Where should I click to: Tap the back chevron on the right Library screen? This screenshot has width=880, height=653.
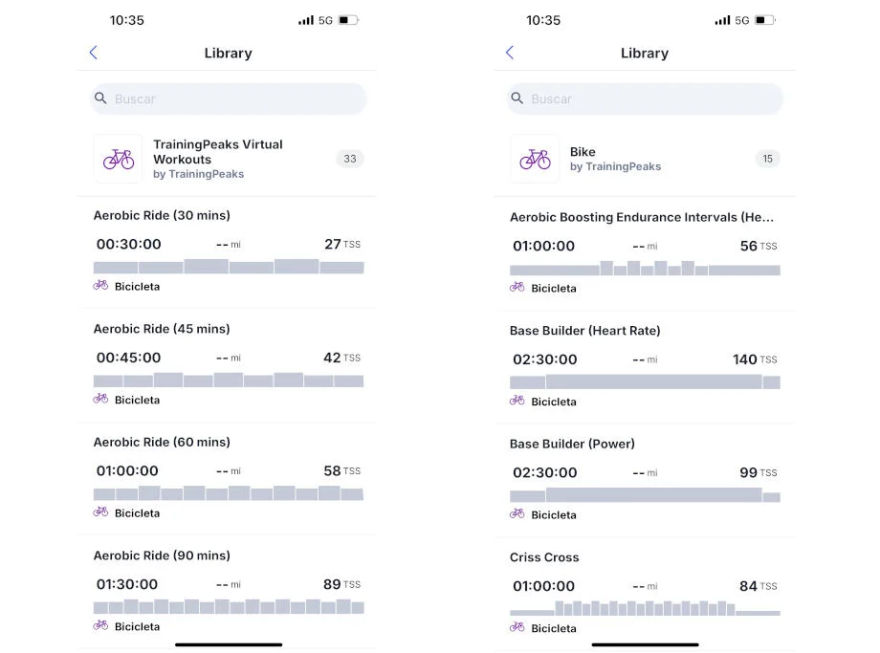tap(510, 53)
